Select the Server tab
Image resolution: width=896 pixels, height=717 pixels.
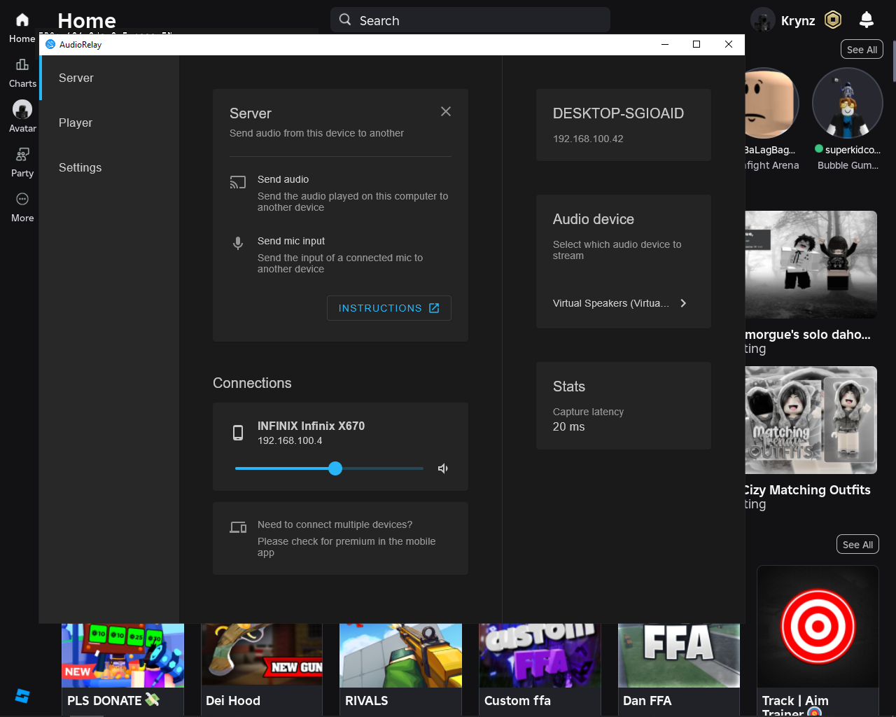76,78
